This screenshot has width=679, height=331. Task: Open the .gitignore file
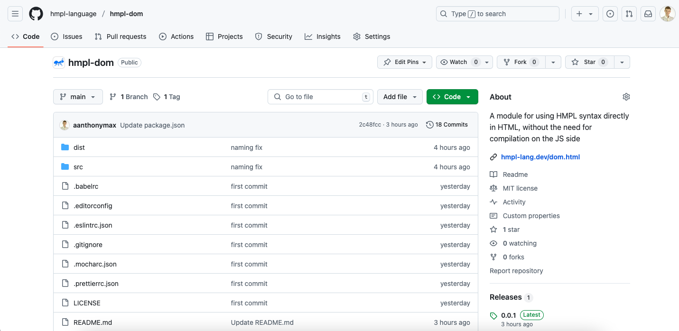88,245
